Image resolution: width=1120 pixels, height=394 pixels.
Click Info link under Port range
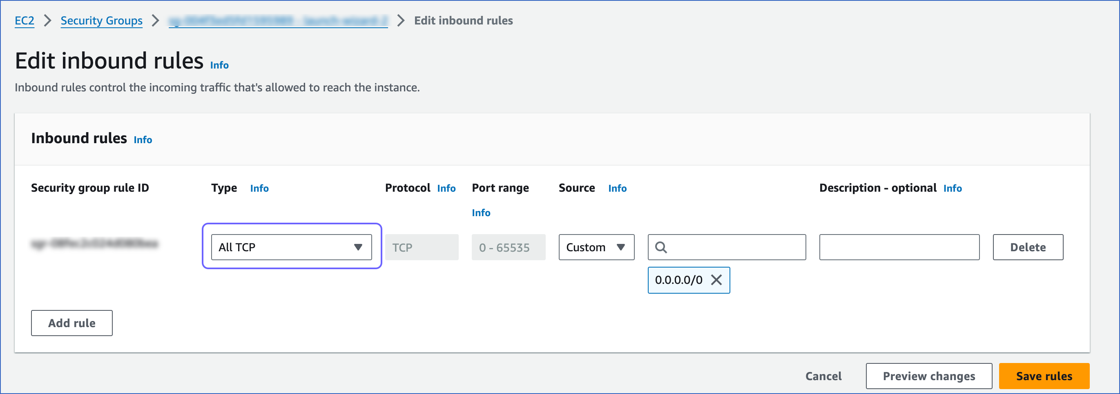(x=481, y=212)
